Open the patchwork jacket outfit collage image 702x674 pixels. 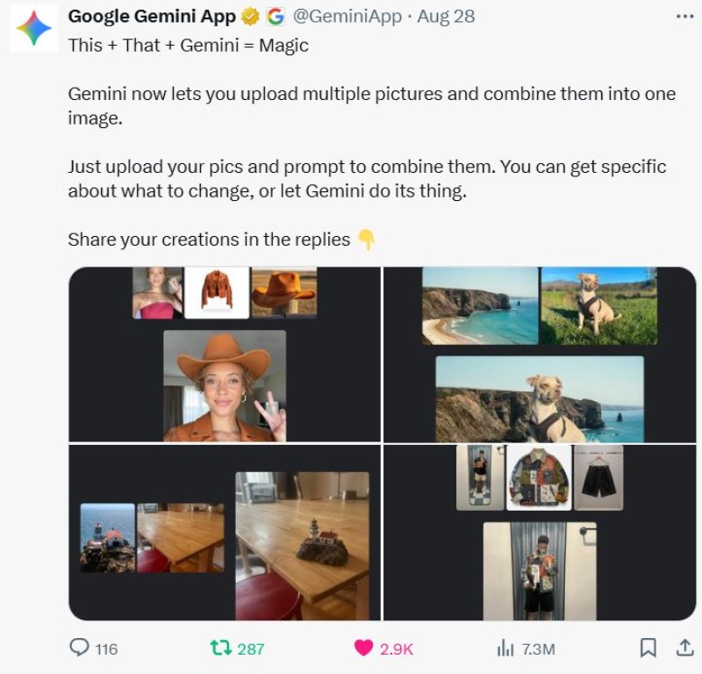540,533
